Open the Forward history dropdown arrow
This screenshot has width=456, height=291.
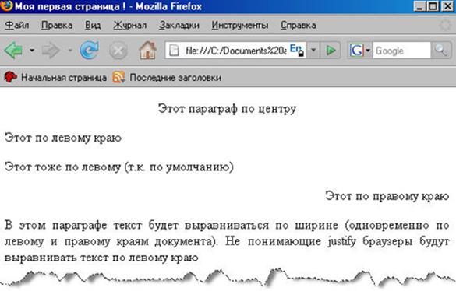(70, 51)
